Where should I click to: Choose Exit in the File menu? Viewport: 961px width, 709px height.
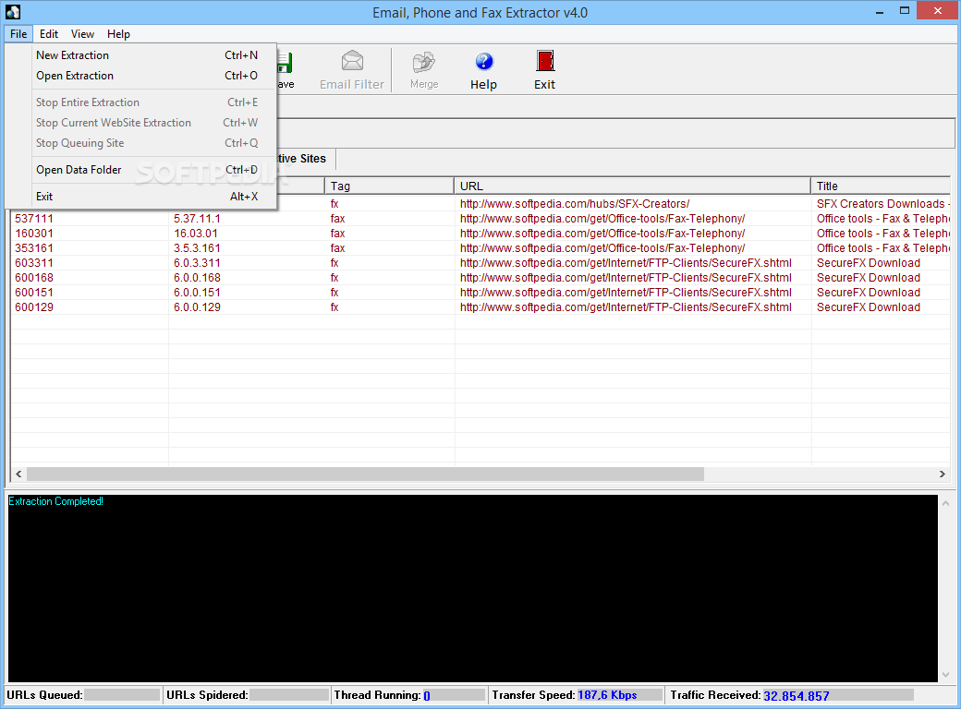[x=147, y=197]
